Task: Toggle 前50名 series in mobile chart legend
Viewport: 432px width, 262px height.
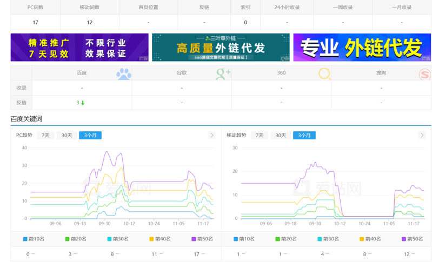Action: (x=413, y=239)
